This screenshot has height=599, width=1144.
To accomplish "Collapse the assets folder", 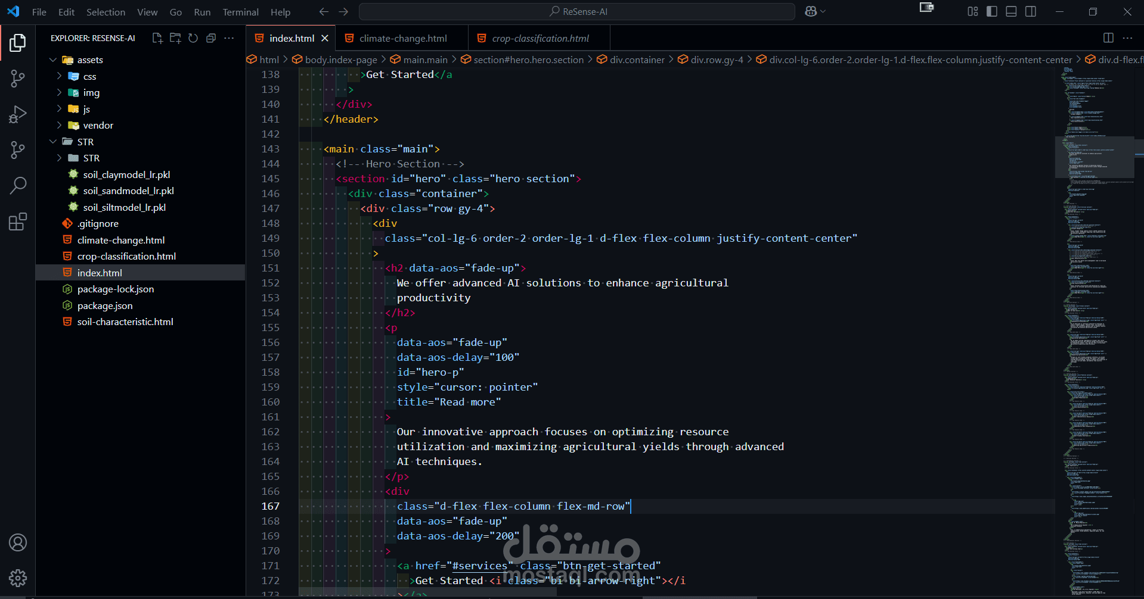I will click(x=53, y=60).
